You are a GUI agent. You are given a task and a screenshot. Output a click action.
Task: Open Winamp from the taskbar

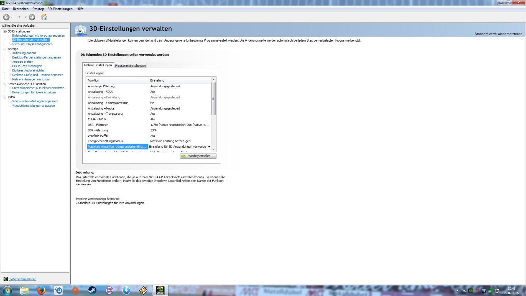point(143,291)
